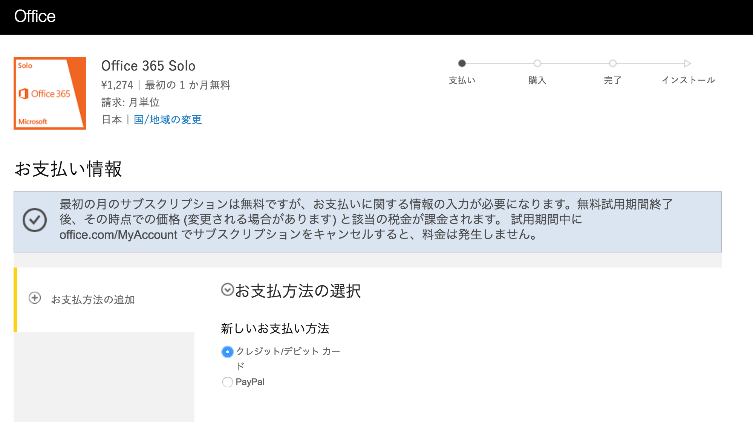Click the 支払い progress step dot
The width and height of the screenshot is (753, 422).
(462, 63)
